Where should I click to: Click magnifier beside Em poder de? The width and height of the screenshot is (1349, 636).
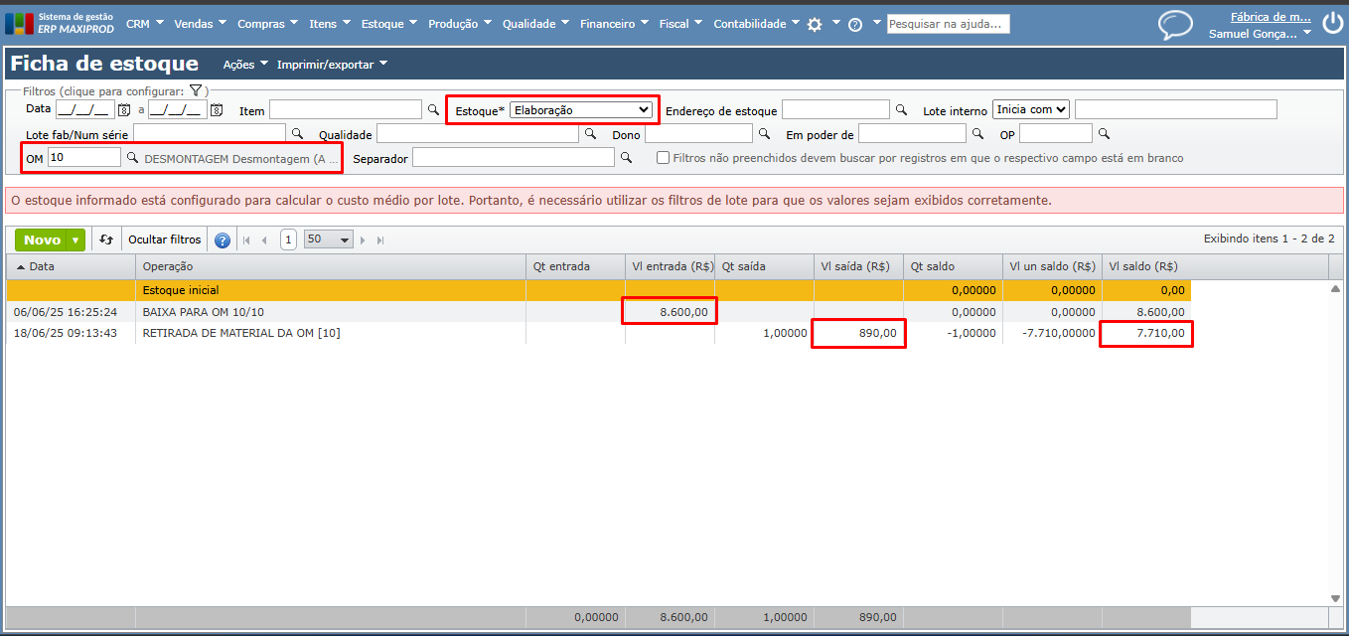977,133
